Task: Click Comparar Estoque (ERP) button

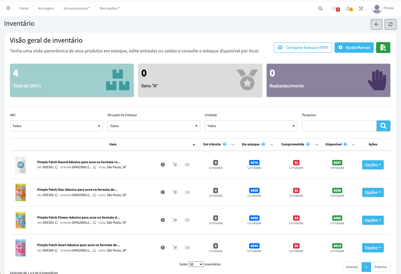Action: 303,47
